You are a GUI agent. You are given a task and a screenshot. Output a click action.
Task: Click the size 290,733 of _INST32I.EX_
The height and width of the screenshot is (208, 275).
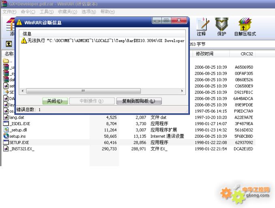coord(109,149)
